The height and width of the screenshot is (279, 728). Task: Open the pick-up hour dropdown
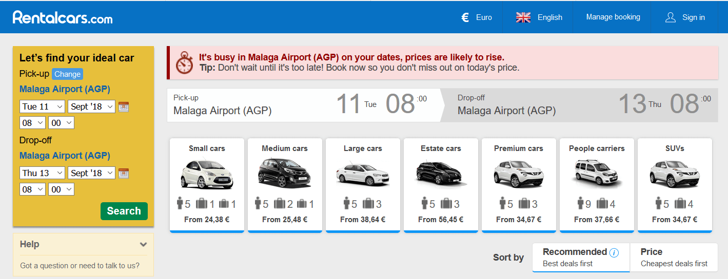pos(32,123)
